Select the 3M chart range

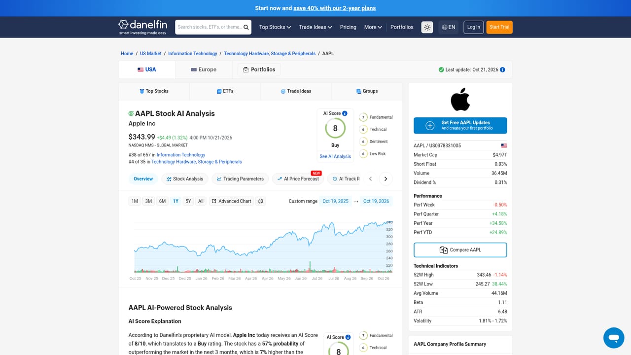tap(148, 201)
